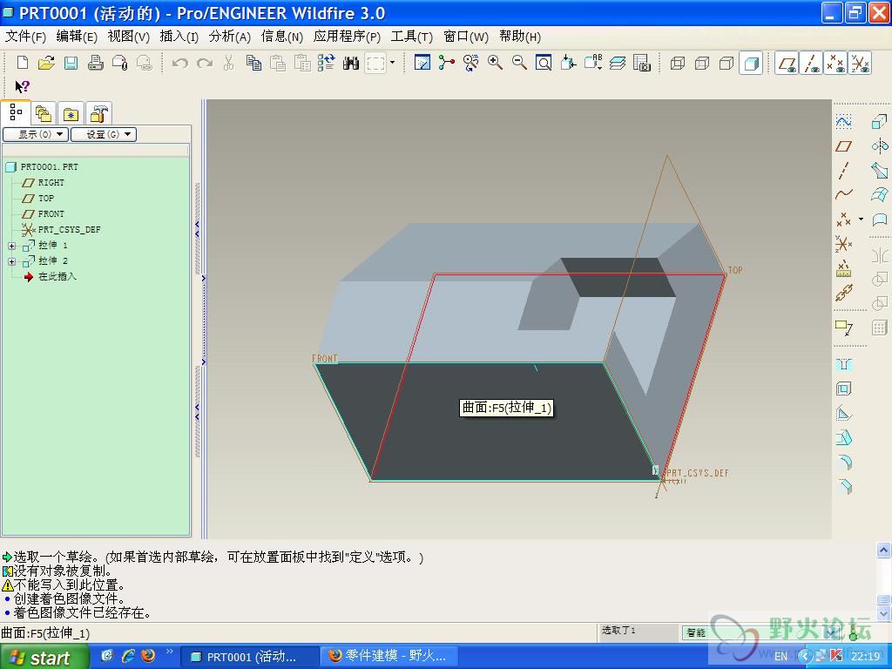Click the Zoom Out magnifier icon

click(x=519, y=63)
